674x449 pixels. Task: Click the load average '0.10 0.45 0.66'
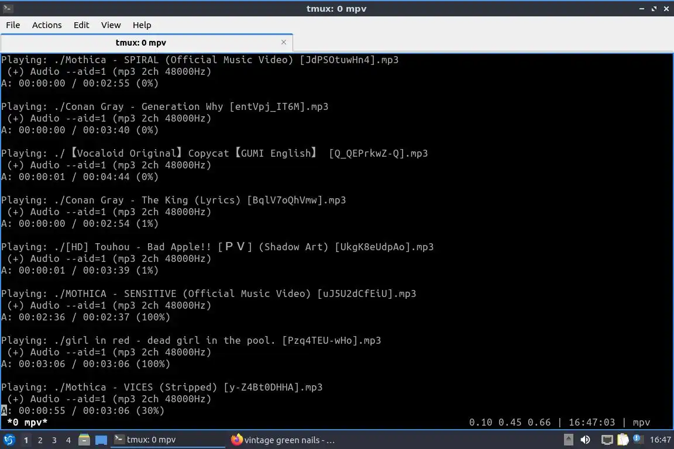pos(510,422)
